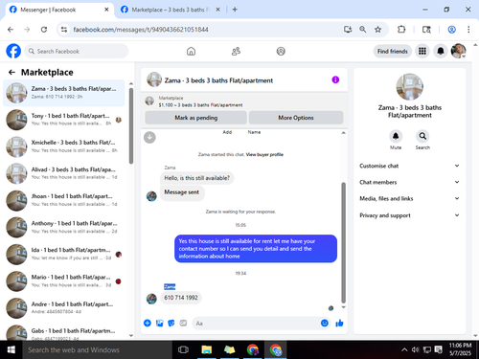The width and height of the screenshot is (479, 359).
Task: Open the Friends icon in top navigation
Action: tap(236, 51)
